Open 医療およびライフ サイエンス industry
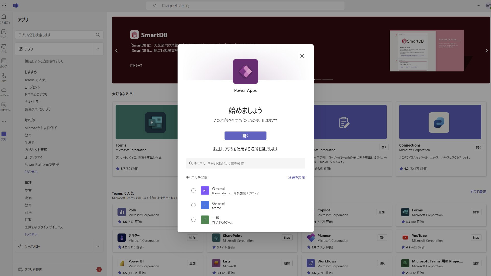The height and width of the screenshot is (276, 491). pyautogui.click(x=43, y=227)
